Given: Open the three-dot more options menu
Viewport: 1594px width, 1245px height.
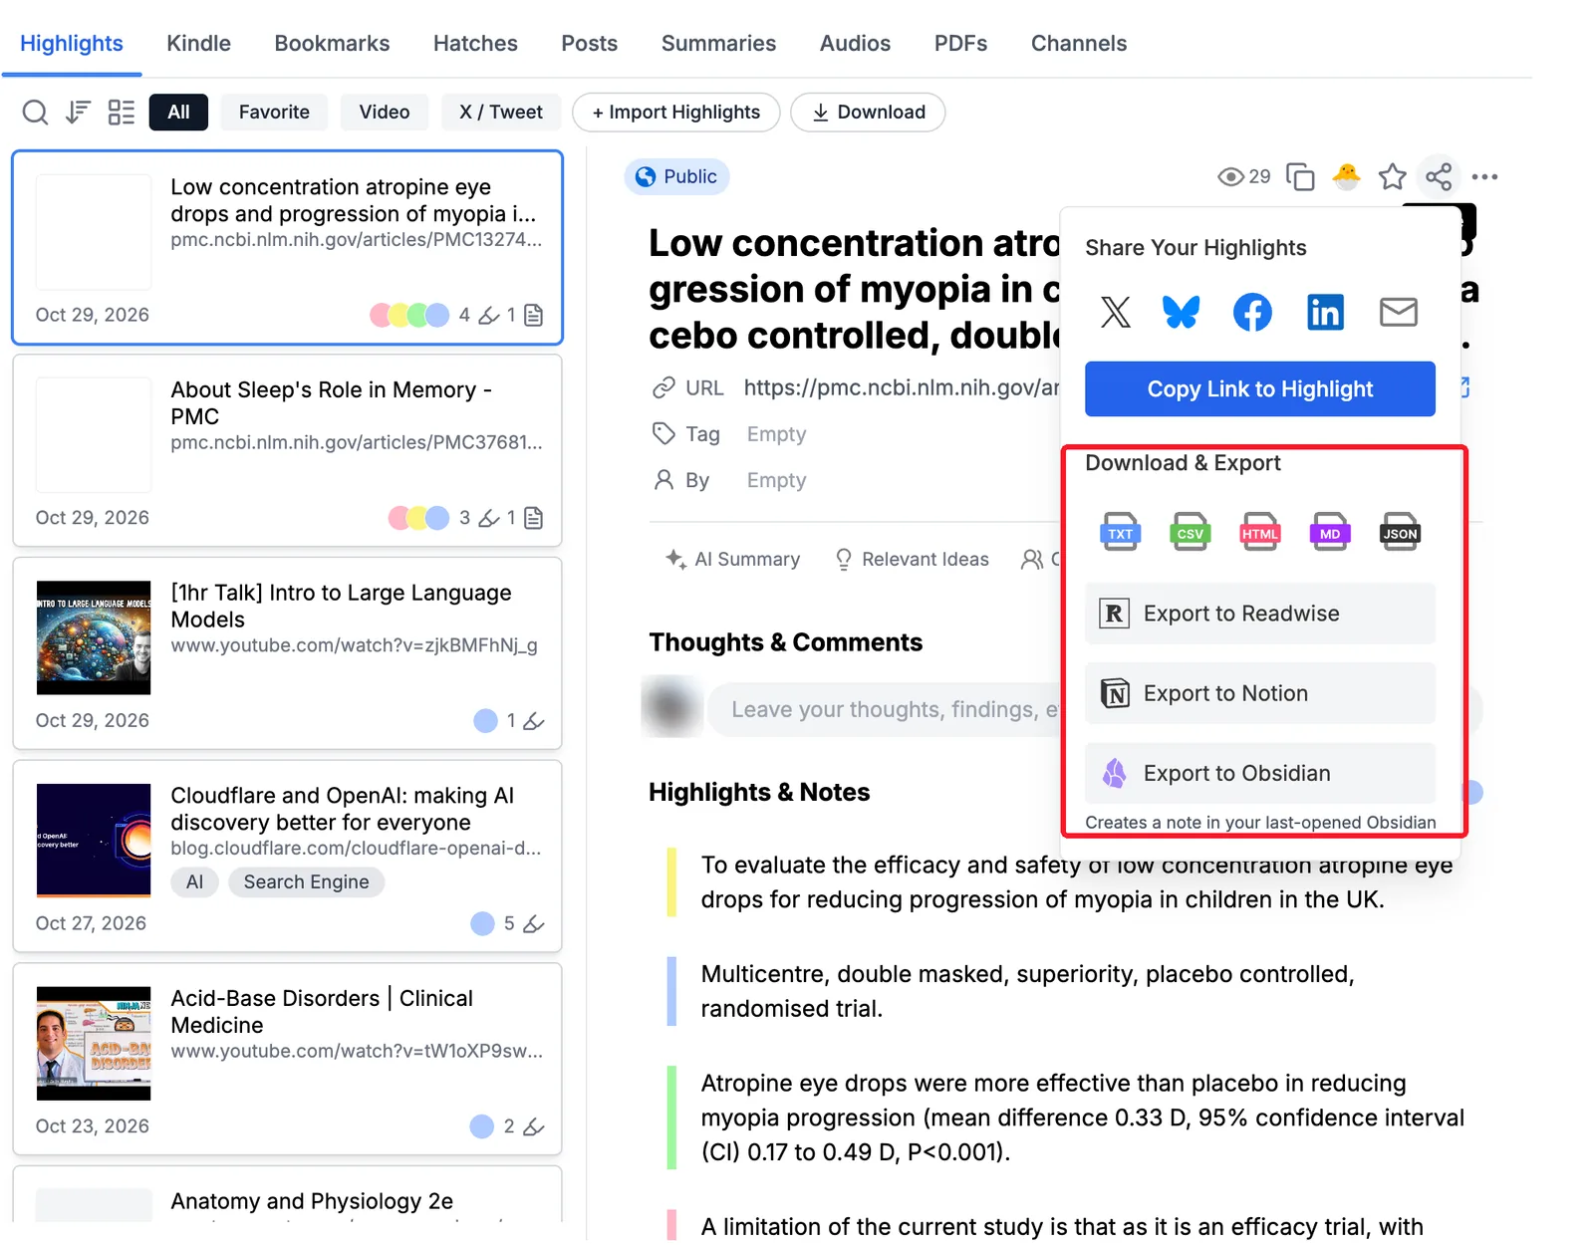Looking at the screenshot, I should pyautogui.click(x=1484, y=177).
